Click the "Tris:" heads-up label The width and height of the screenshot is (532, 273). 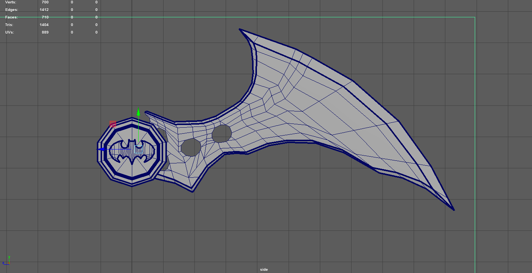(x=9, y=25)
